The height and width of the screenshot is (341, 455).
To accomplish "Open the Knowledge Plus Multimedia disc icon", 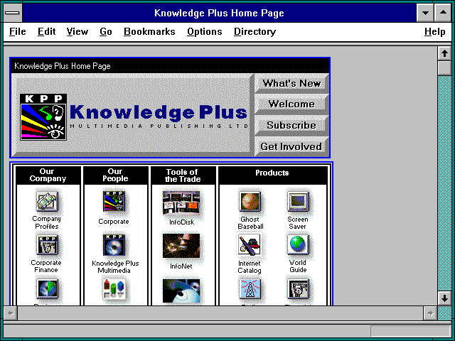I will click(x=114, y=245).
